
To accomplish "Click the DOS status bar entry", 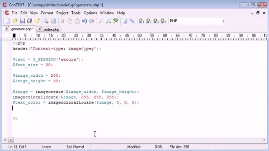I will coord(158,147).
